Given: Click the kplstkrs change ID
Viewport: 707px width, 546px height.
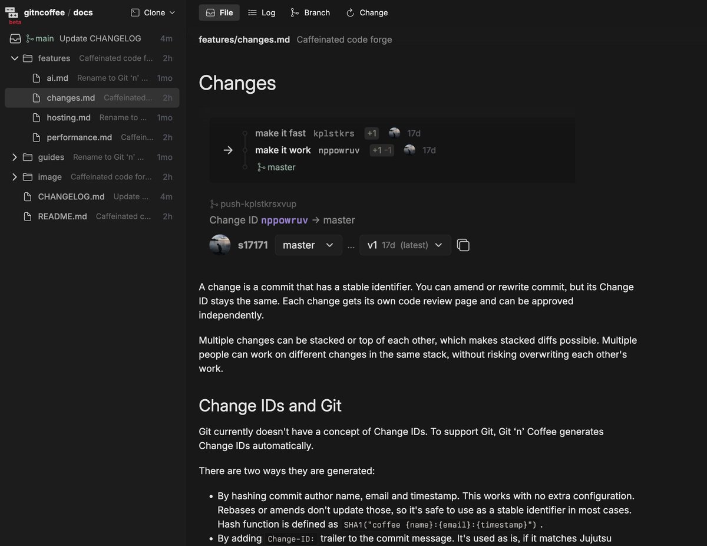Looking at the screenshot, I should pos(334,134).
